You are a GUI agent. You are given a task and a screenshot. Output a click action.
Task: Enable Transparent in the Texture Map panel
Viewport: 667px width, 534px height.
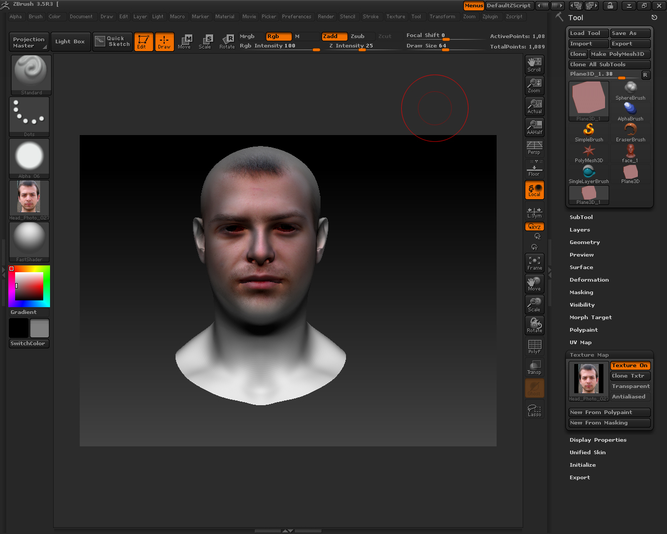[x=631, y=386]
